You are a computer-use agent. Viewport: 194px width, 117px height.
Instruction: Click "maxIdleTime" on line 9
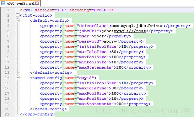93,52
